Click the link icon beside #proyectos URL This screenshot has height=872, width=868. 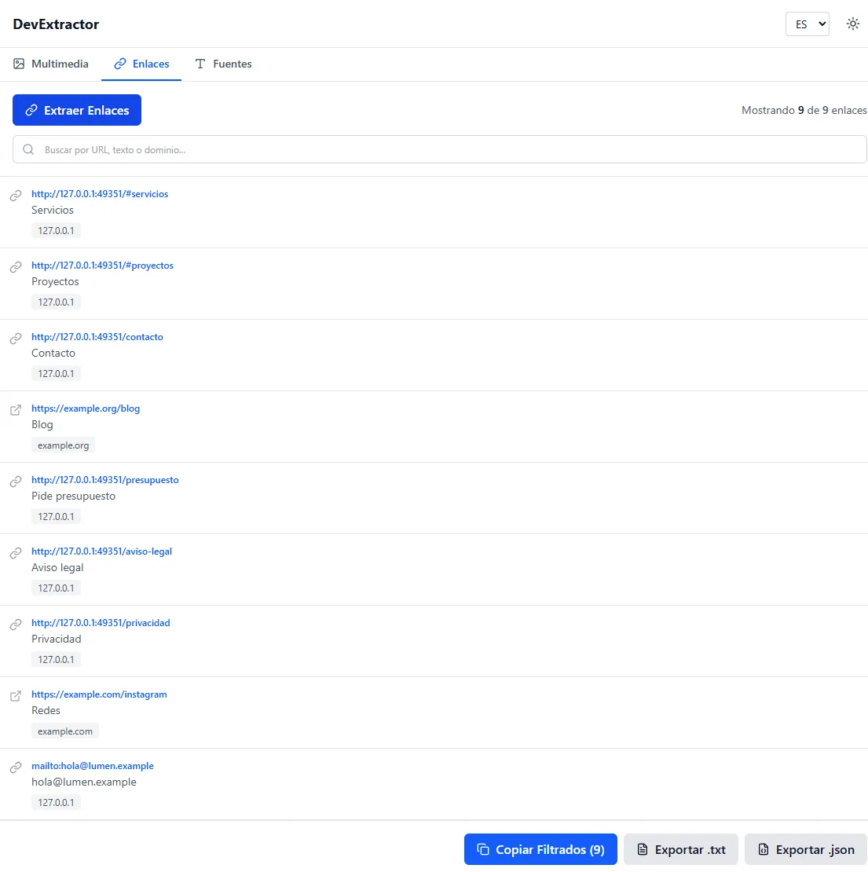coord(16,267)
